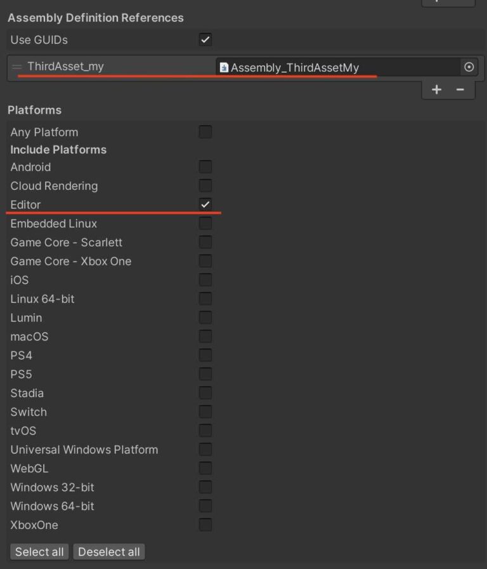Disable the Use GUIDs checkbox
Image resolution: width=487 pixels, height=569 pixels.
204,39
